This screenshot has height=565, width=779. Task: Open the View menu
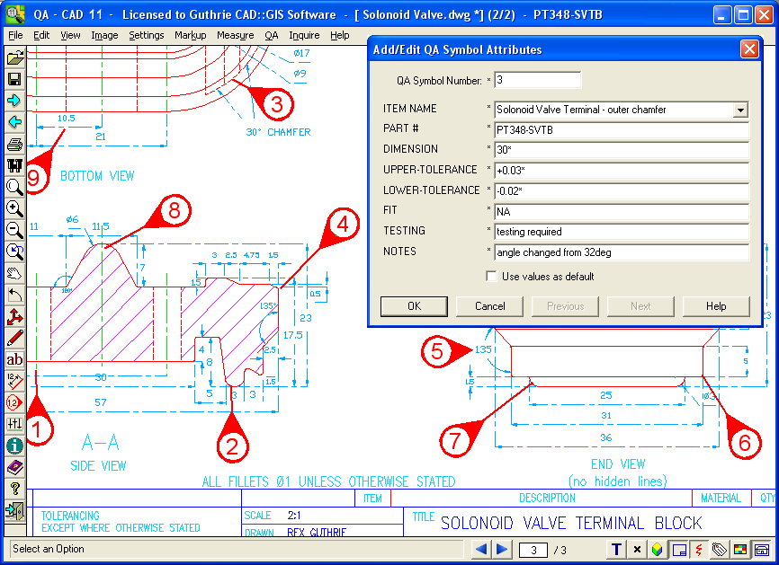click(70, 35)
